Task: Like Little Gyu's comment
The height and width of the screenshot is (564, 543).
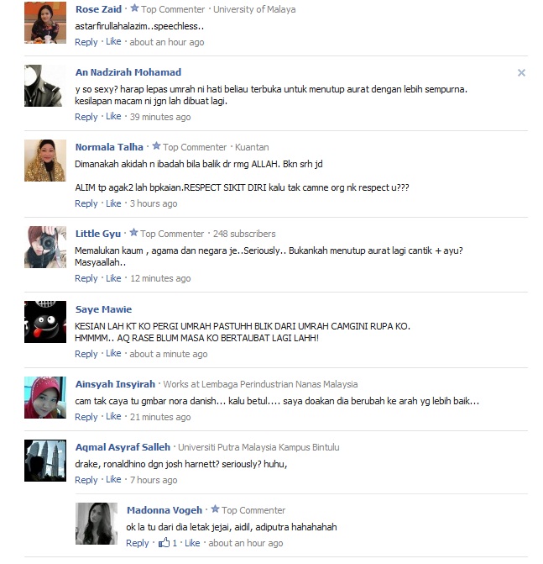Action: 113,278
